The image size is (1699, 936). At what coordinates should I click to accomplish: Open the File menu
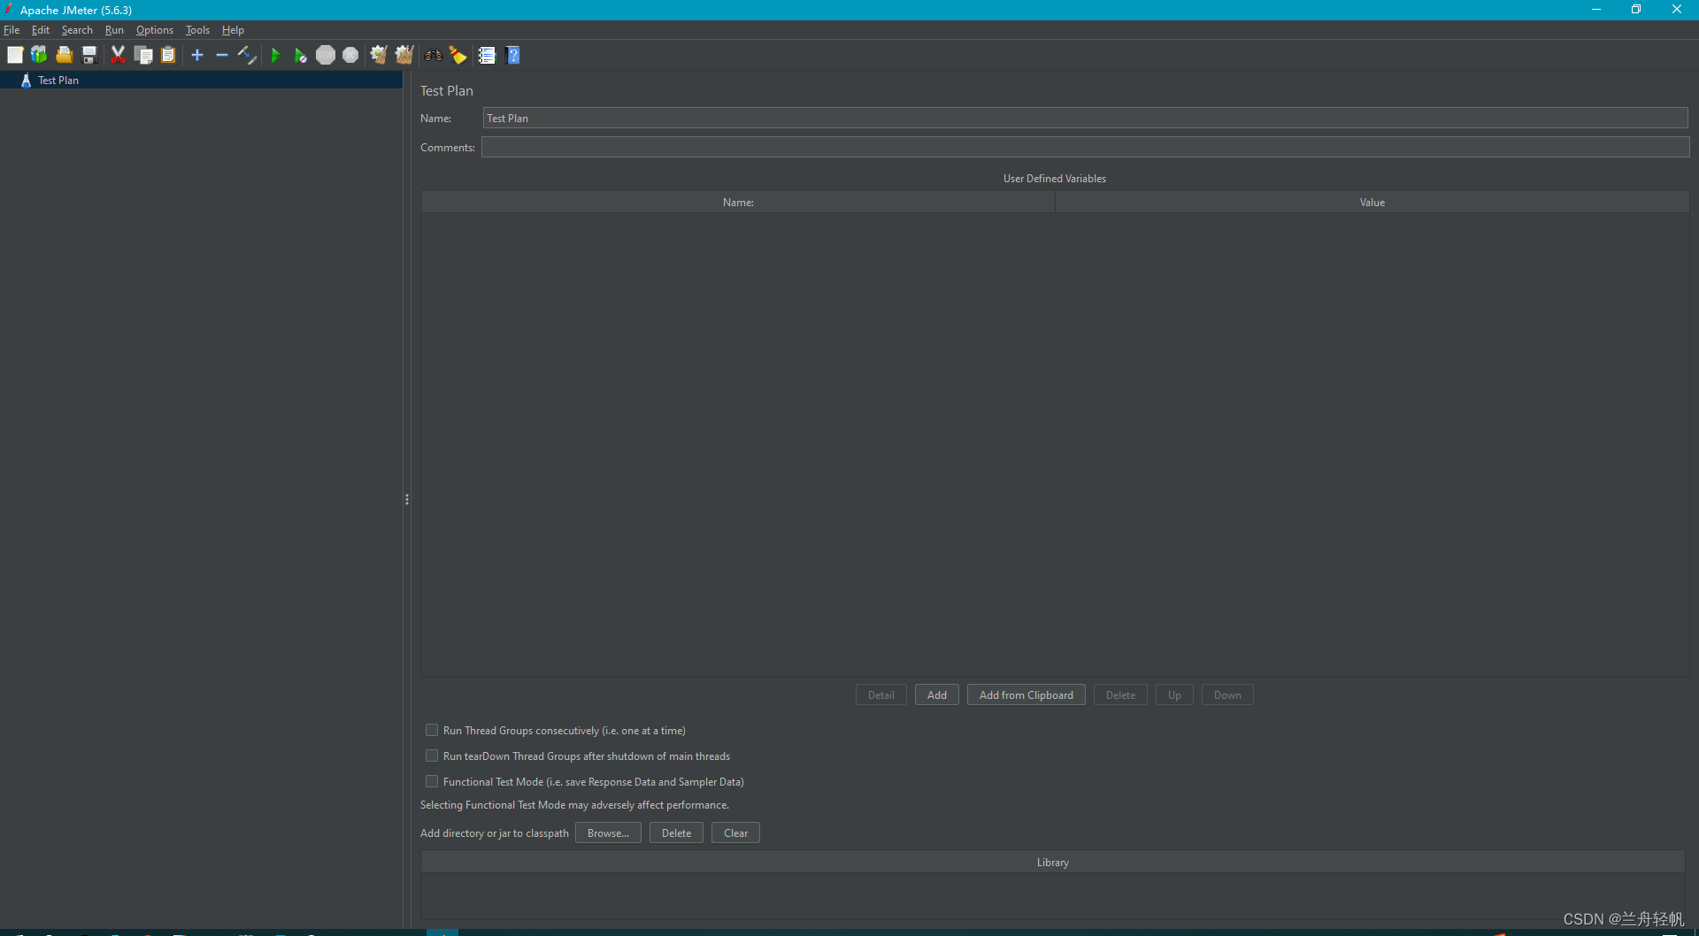12,30
